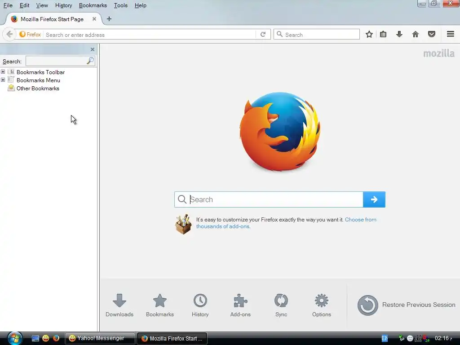The image size is (460, 345).
Task: Click the toolbar Search box
Action: tap(317, 35)
